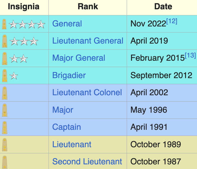Click the Captain rank shoulder insignia

pyautogui.click(x=5, y=127)
